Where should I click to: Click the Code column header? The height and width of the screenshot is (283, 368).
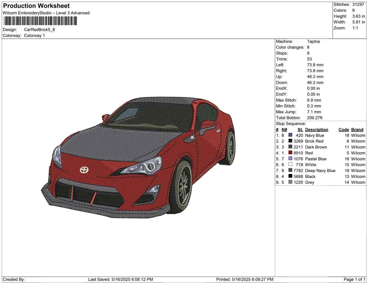343,129
